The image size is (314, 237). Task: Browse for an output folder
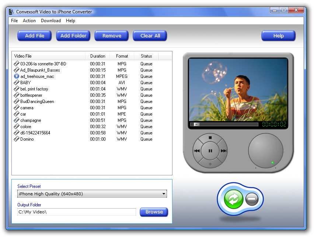(x=154, y=212)
